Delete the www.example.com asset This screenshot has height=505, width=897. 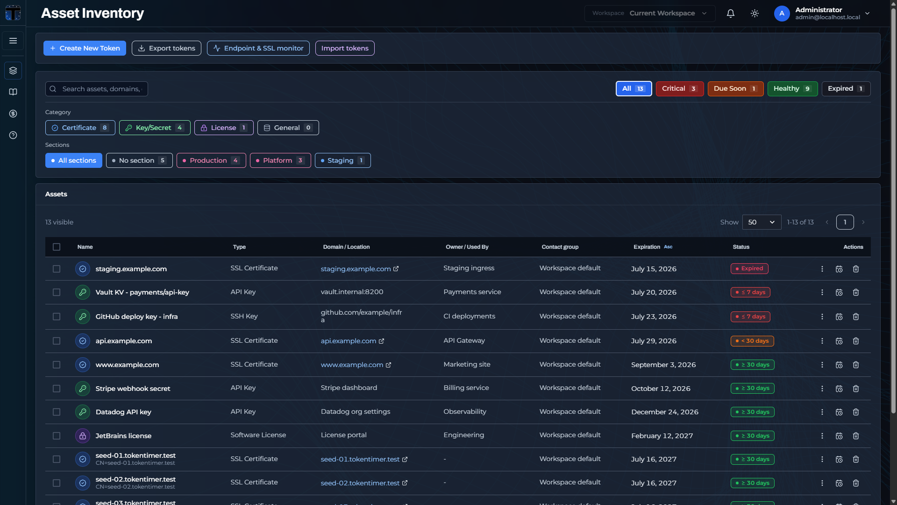point(856,365)
